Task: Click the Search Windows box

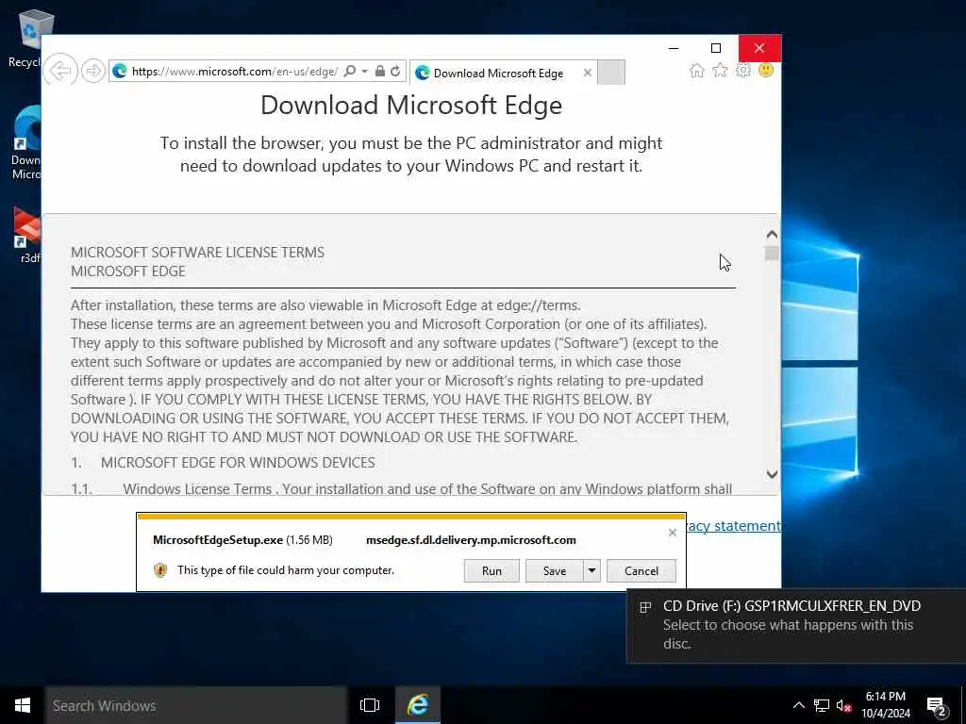Action: pos(196,705)
